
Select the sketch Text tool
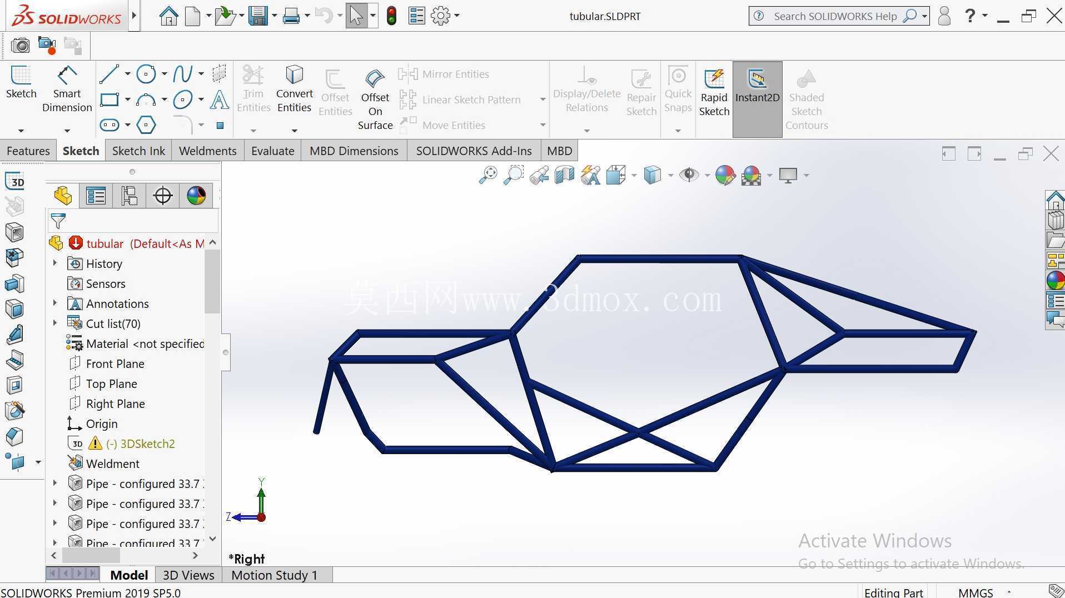(220, 100)
